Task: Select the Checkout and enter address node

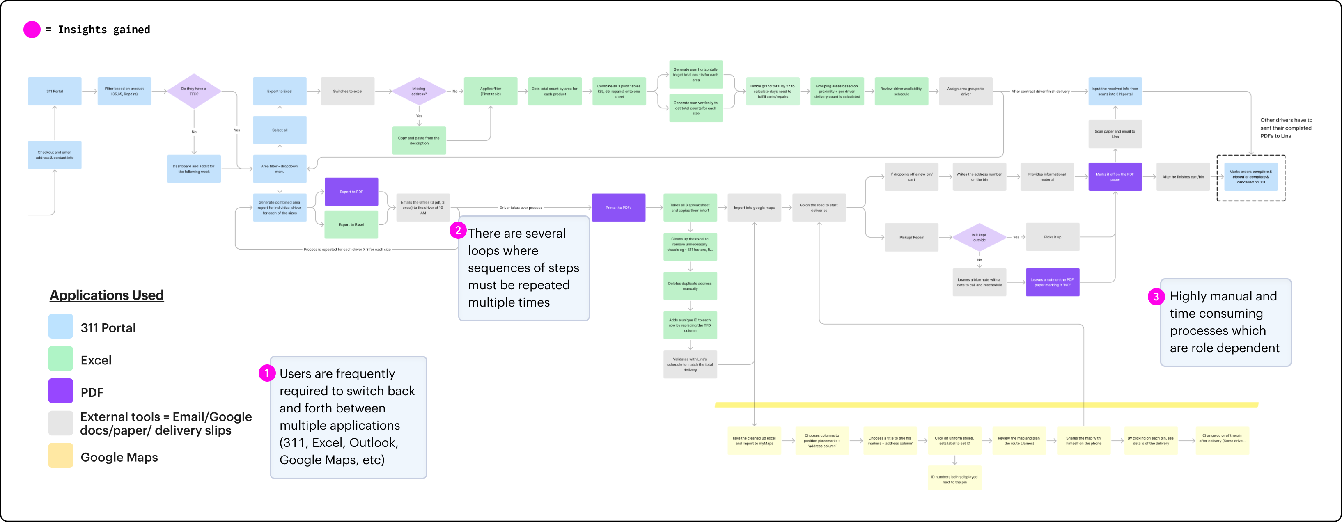Action: [x=55, y=155]
